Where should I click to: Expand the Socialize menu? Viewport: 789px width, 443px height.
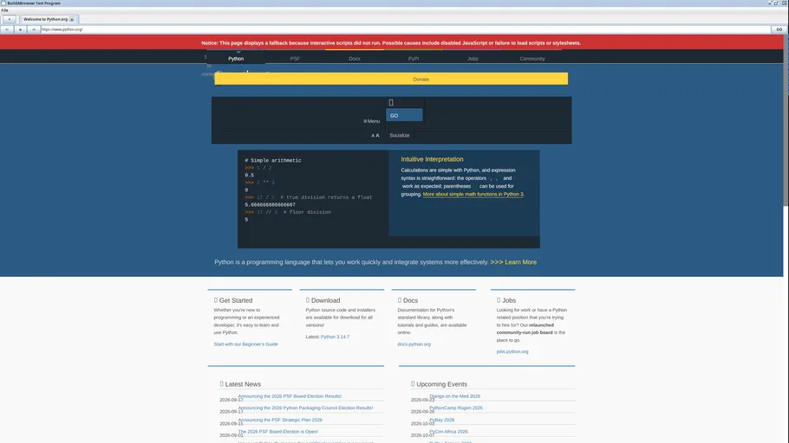coord(400,135)
